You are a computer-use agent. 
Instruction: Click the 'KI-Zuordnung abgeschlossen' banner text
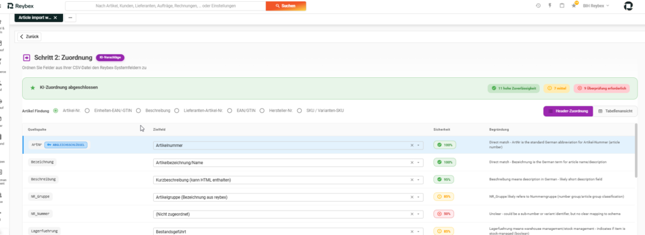point(69,87)
